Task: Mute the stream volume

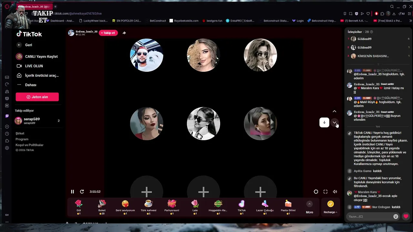Action: point(335,192)
